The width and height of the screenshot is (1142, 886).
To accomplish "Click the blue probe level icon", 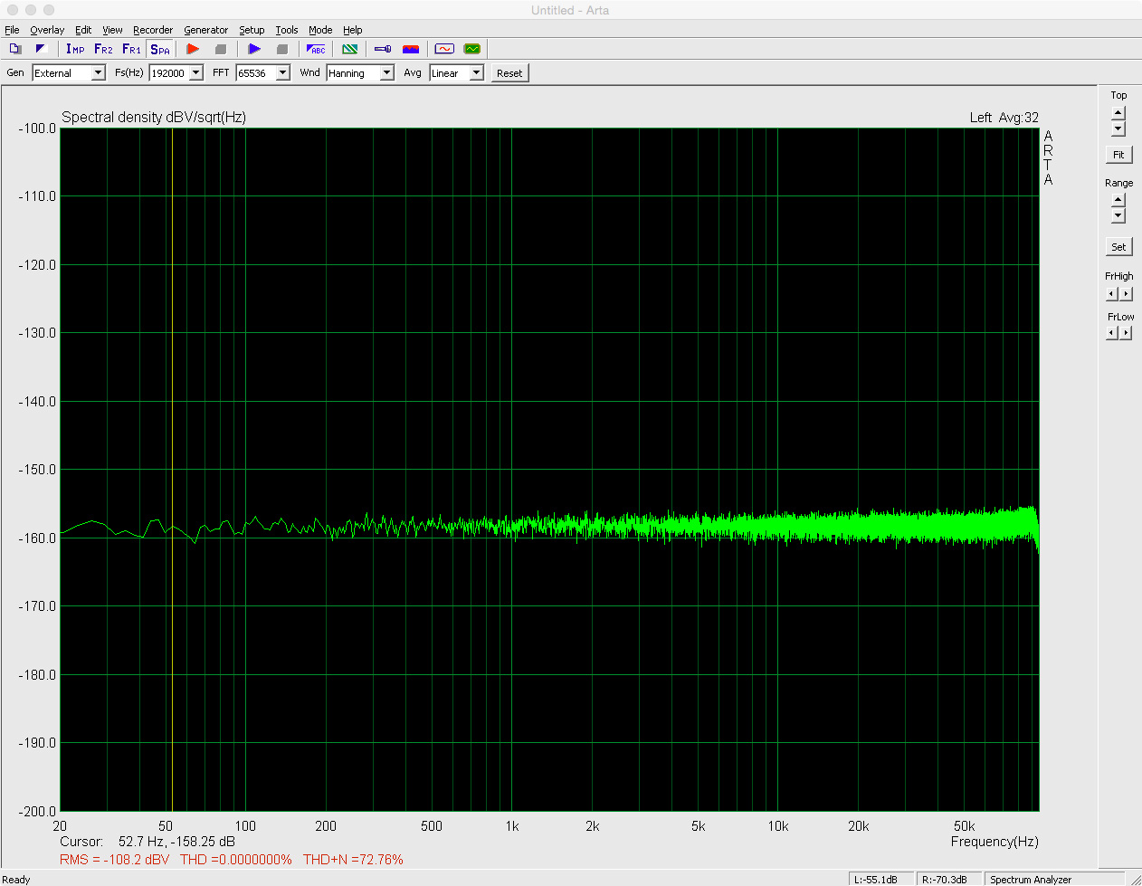I will (383, 49).
